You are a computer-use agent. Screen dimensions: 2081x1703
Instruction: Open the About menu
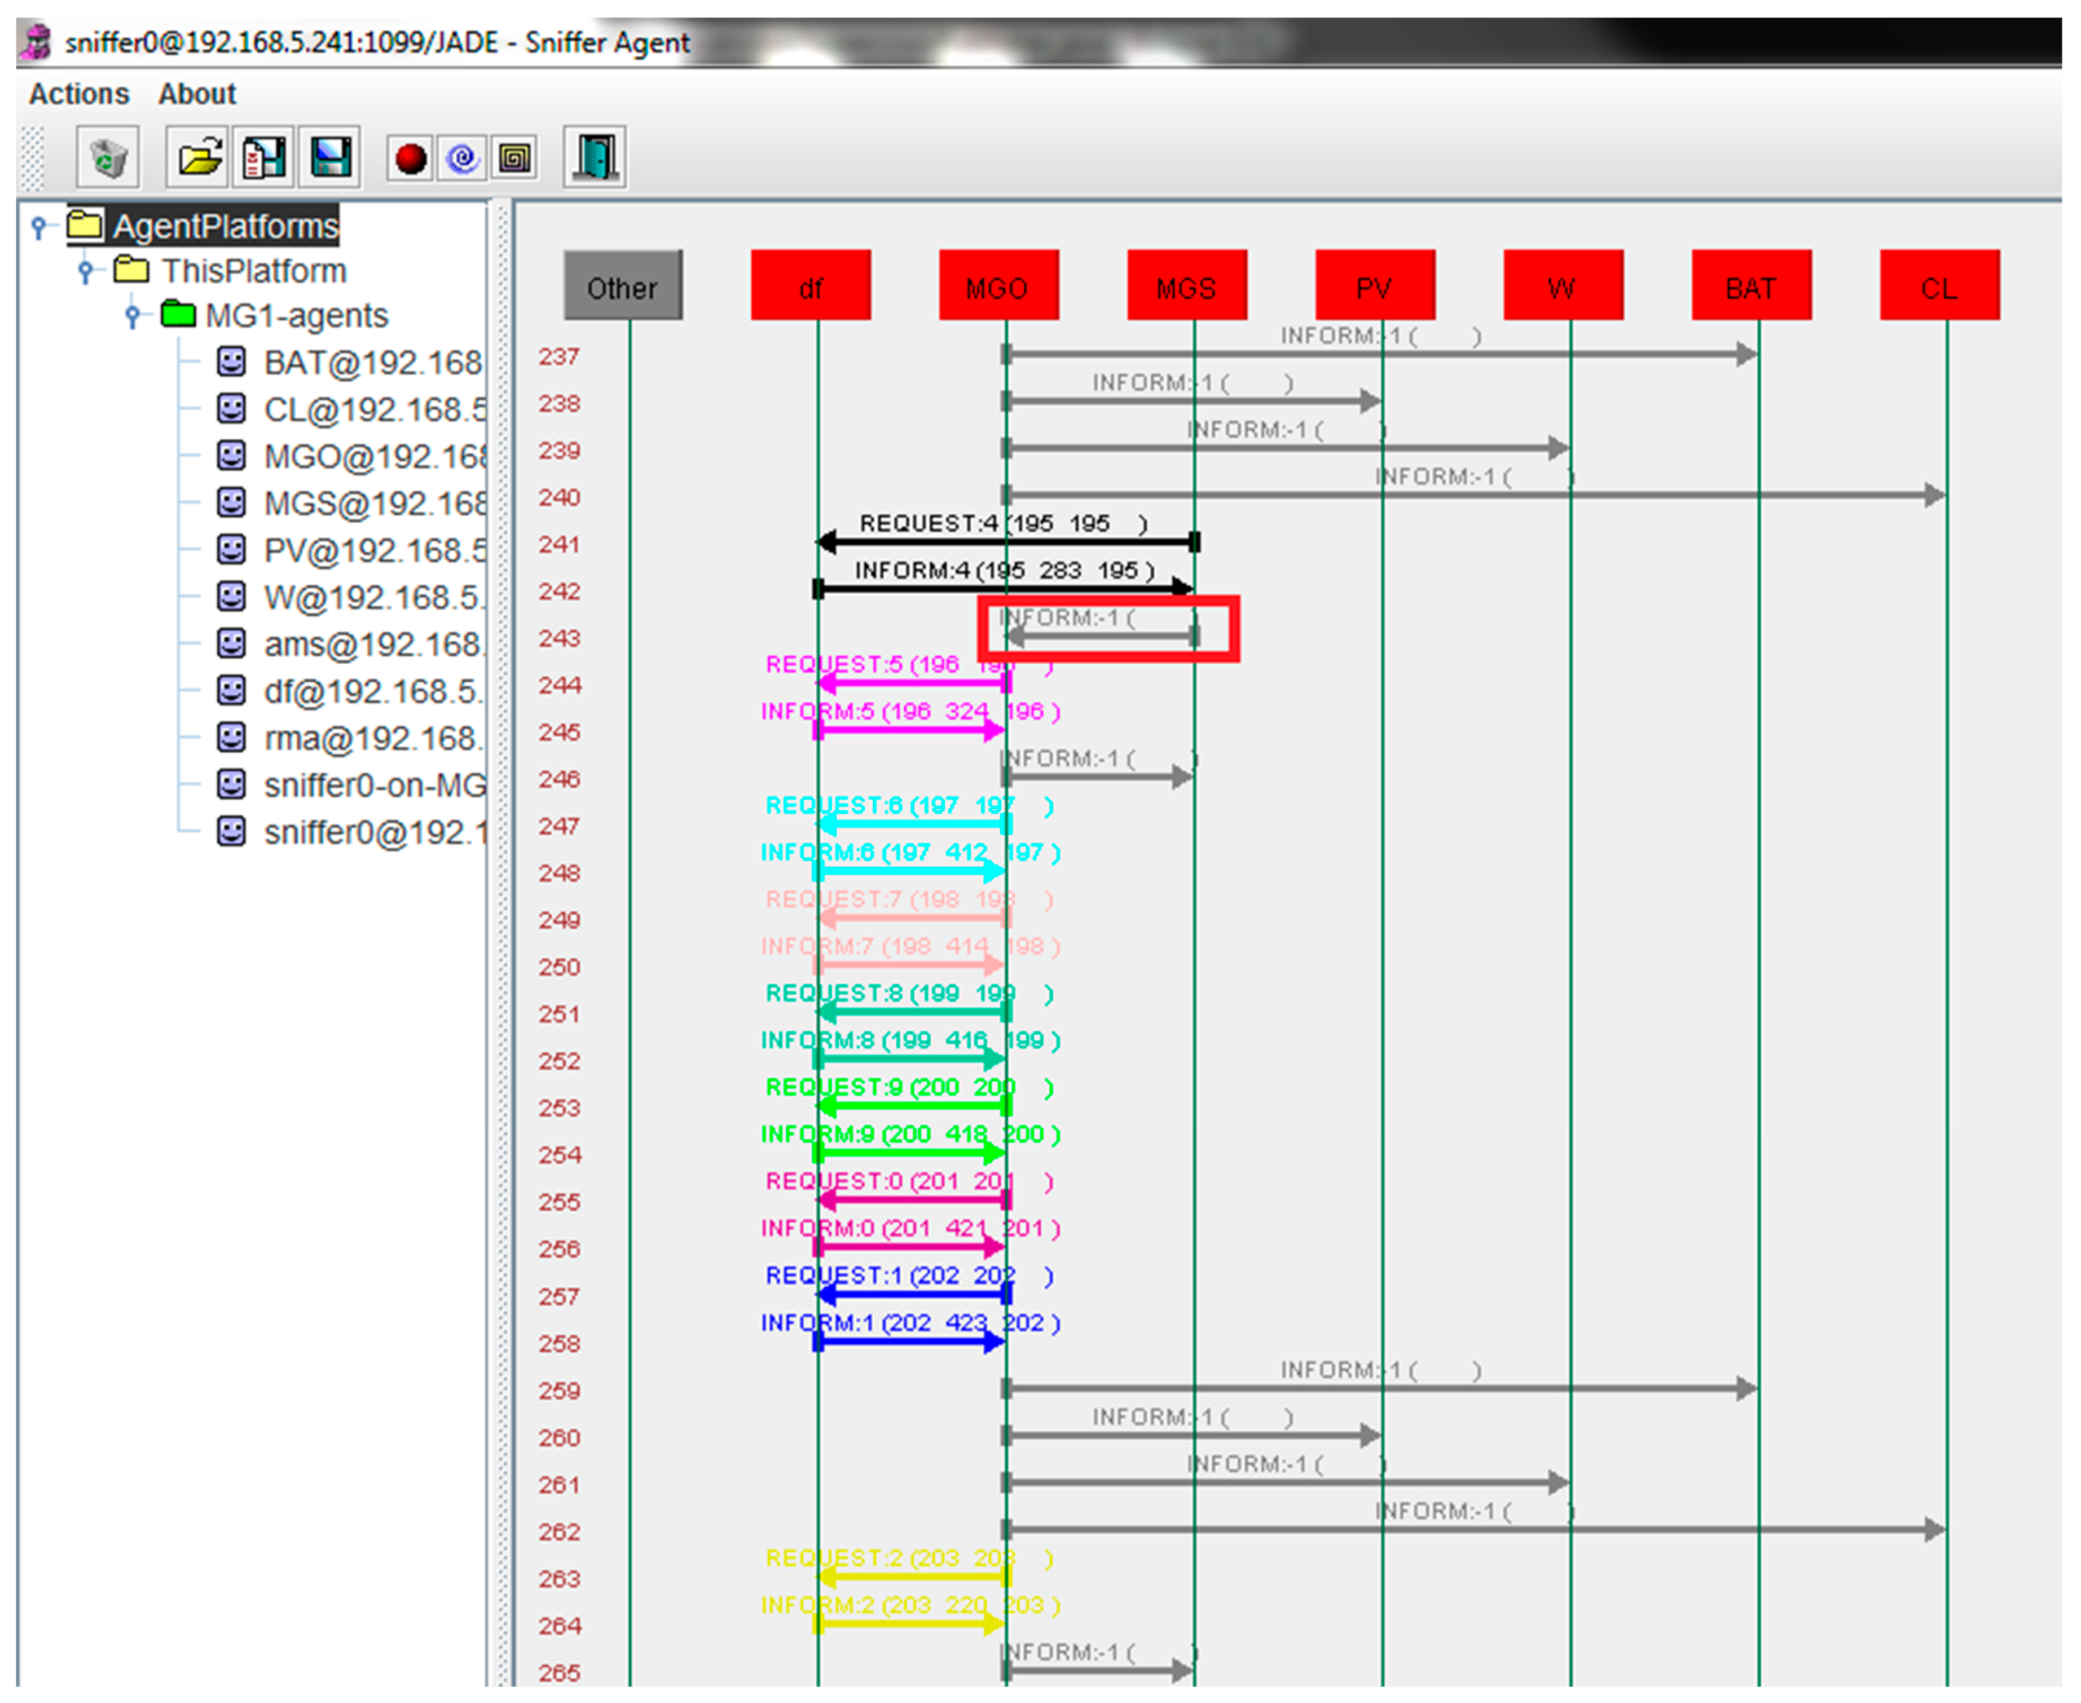(197, 94)
